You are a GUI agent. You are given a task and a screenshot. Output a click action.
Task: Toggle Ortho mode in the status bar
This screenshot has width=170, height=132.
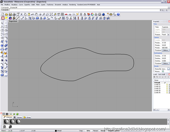coord(88,131)
